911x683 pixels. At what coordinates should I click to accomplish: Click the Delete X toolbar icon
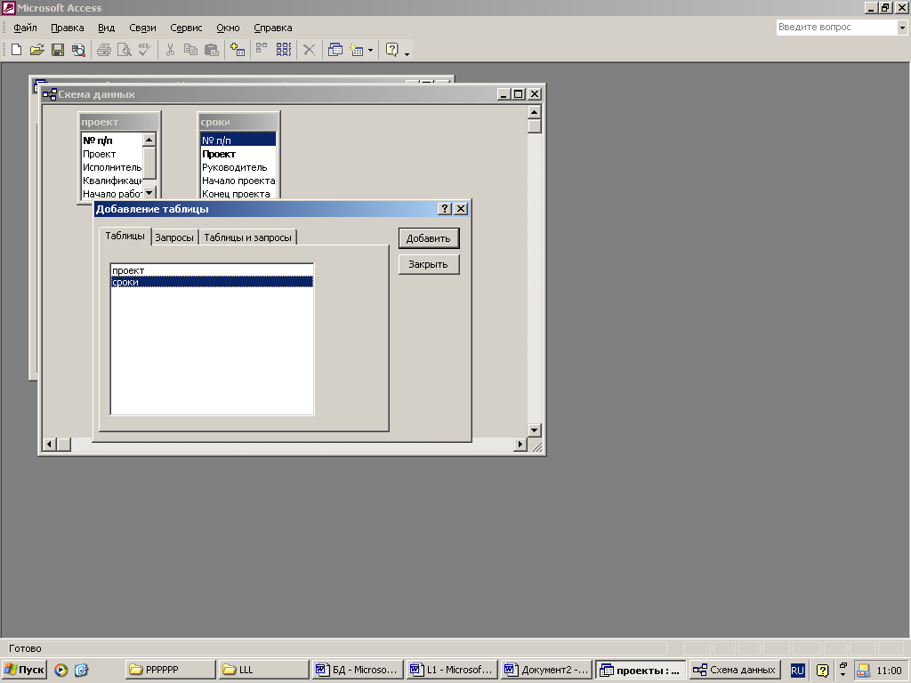click(309, 50)
